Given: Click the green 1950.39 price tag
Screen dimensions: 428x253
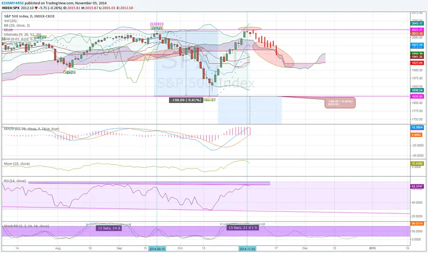Looking at the screenshot, I should tap(417, 54).
